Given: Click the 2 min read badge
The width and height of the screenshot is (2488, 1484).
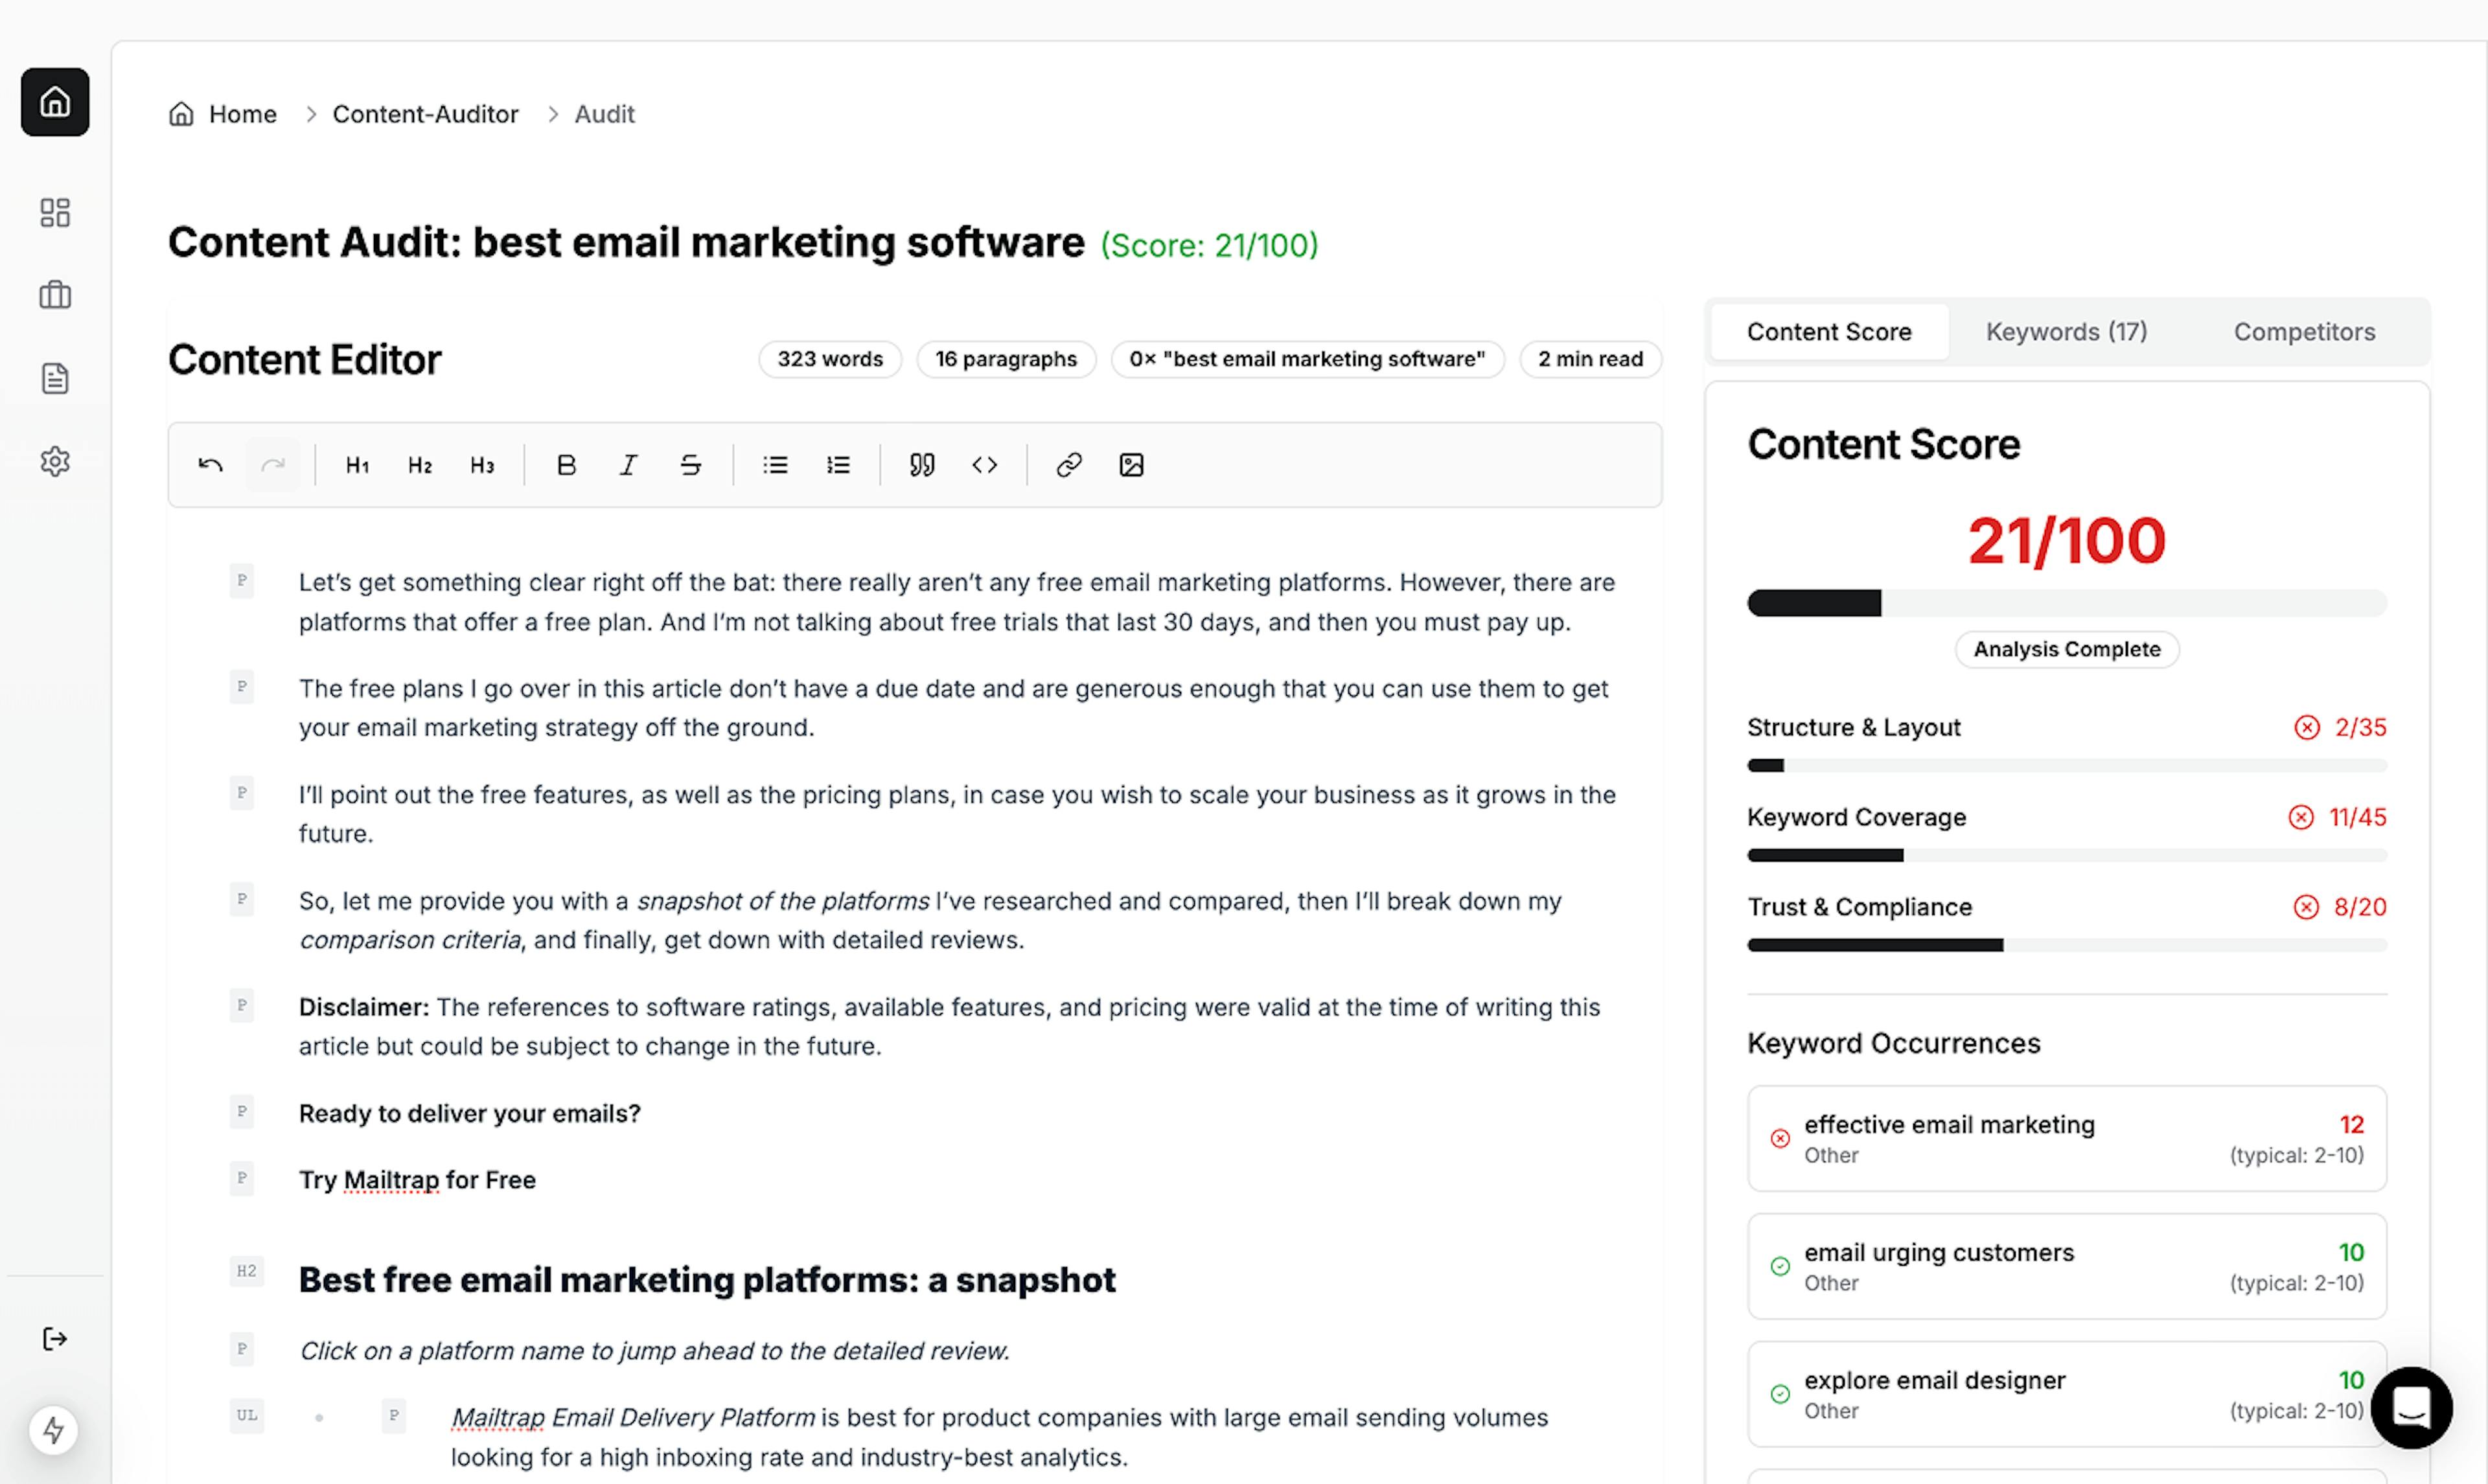Looking at the screenshot, I should (x=1590, y=359).
